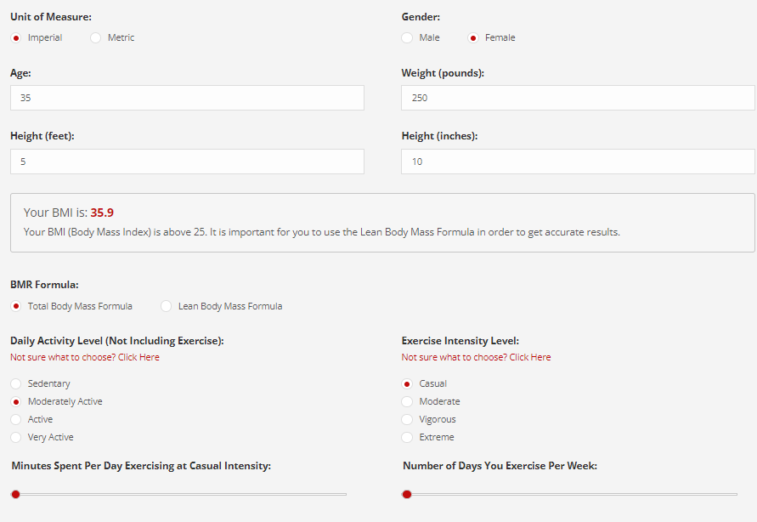Select the Active daily activity option

(x=16, y=420)
